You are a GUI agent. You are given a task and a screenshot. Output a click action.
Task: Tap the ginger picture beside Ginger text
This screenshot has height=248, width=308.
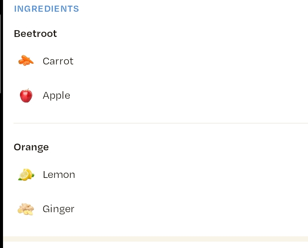[26, 209]
